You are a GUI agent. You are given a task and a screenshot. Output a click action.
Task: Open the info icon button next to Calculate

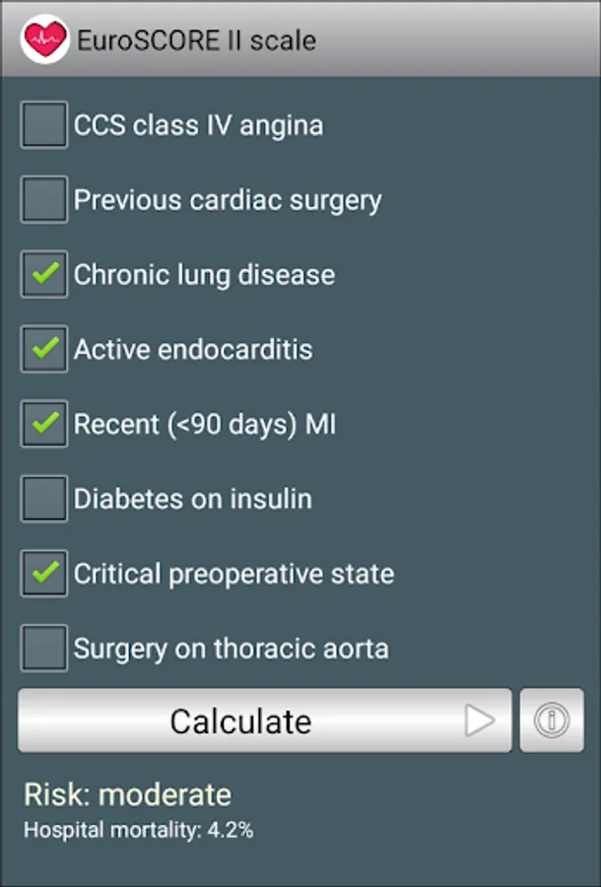click(552, 720)
